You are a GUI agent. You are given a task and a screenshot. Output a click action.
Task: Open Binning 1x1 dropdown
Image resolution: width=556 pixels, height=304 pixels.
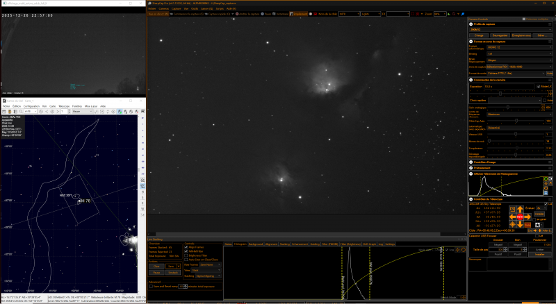519,54
